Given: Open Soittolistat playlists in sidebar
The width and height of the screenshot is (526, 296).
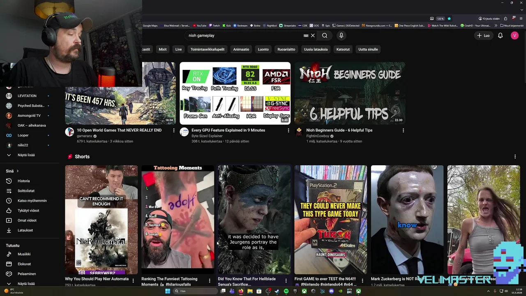Looking at the screenshot, I should point(29,191).
